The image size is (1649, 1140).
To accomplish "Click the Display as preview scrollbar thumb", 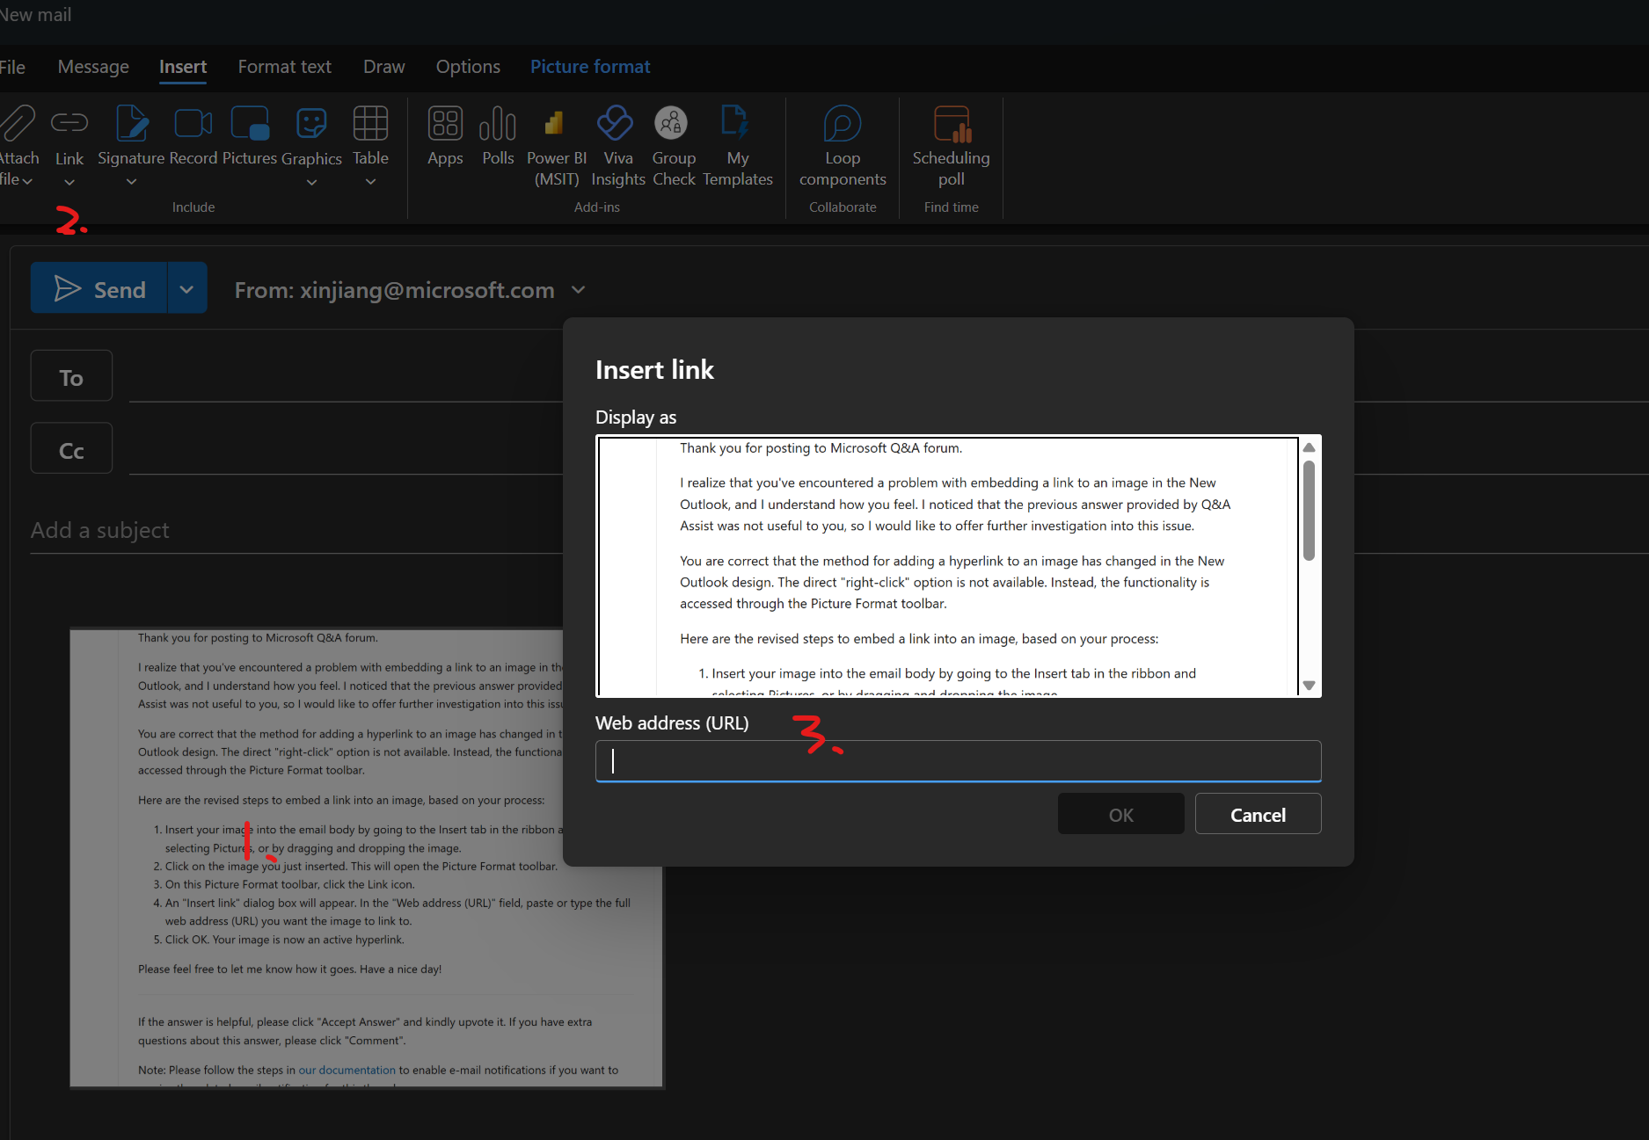I will tap(1309, 511).
